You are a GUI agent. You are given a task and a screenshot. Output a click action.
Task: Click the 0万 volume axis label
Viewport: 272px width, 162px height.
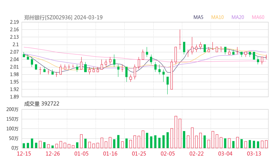coord(15,148)
